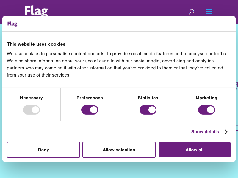
Task: Select the Marketing category label
Action: tap(206, 98)
